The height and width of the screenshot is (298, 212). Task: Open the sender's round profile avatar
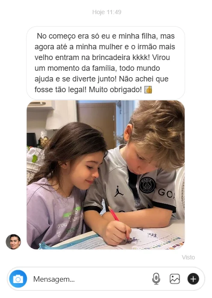pos(13,242)
